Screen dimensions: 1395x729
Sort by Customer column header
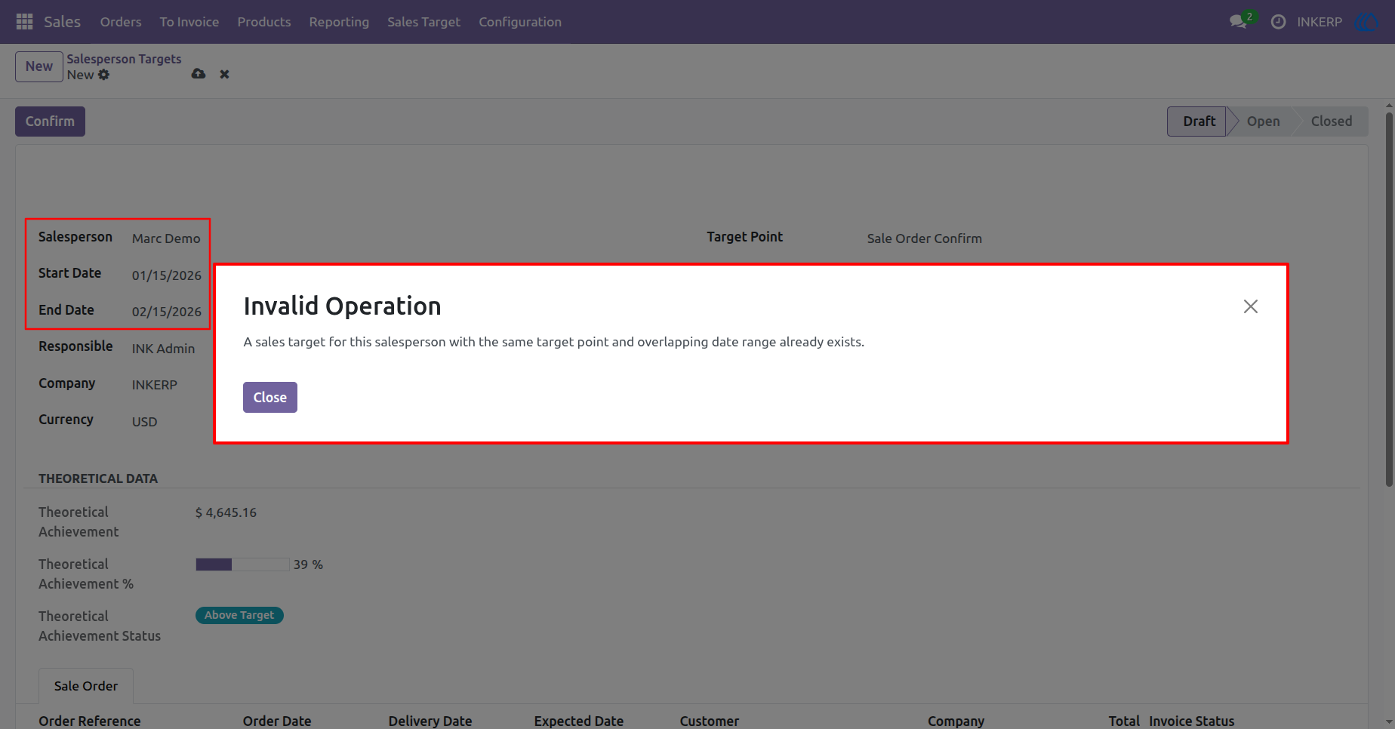click(710, 721)
